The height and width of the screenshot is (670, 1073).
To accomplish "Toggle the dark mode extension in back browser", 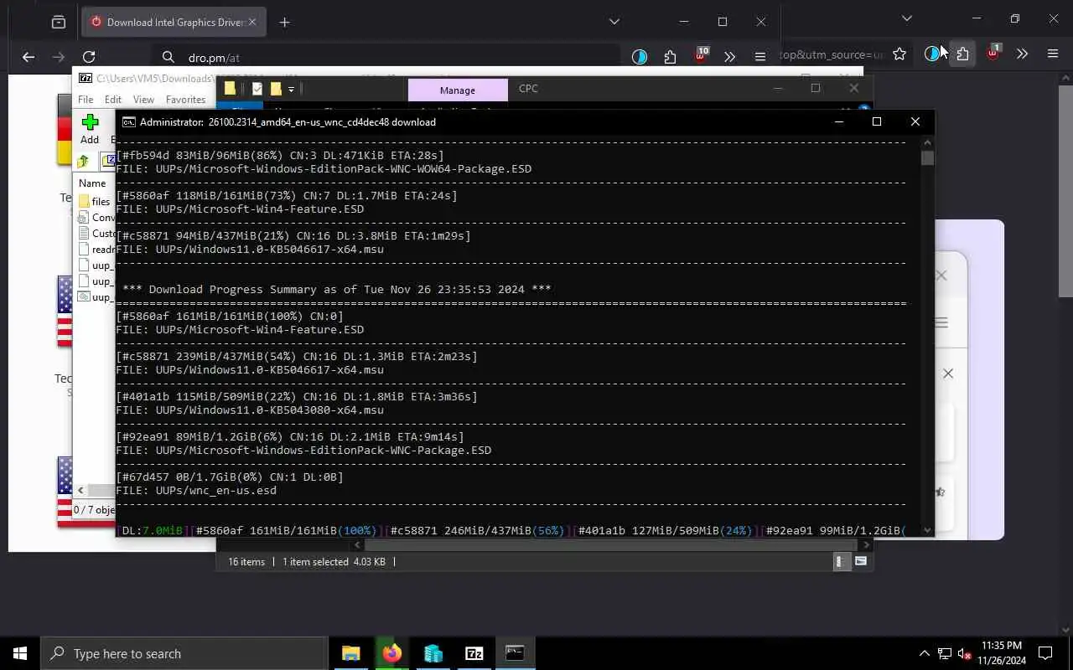I will [x=931, y=54].
